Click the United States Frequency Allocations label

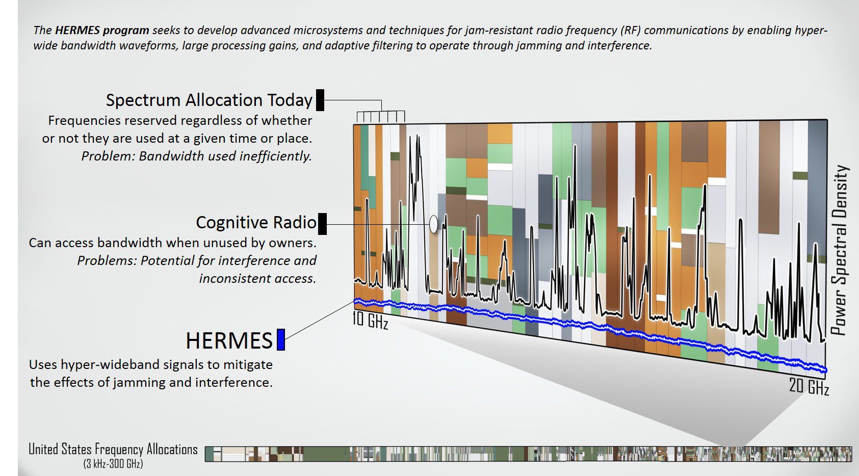pos(113,449)
